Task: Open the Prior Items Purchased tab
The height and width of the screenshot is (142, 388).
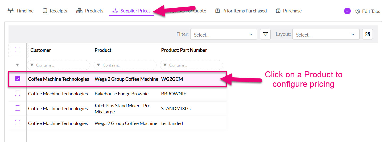Action: pyautogui.click(x=241, y=11)
